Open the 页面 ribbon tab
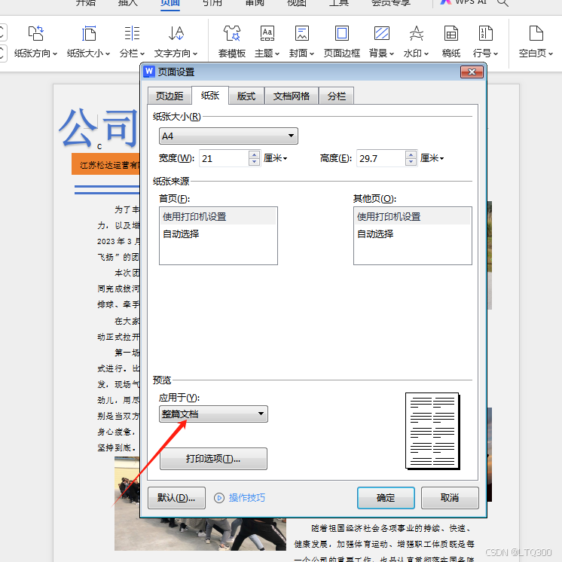The width and height of the screenshot is (562, 562). [x=170, y=4]
